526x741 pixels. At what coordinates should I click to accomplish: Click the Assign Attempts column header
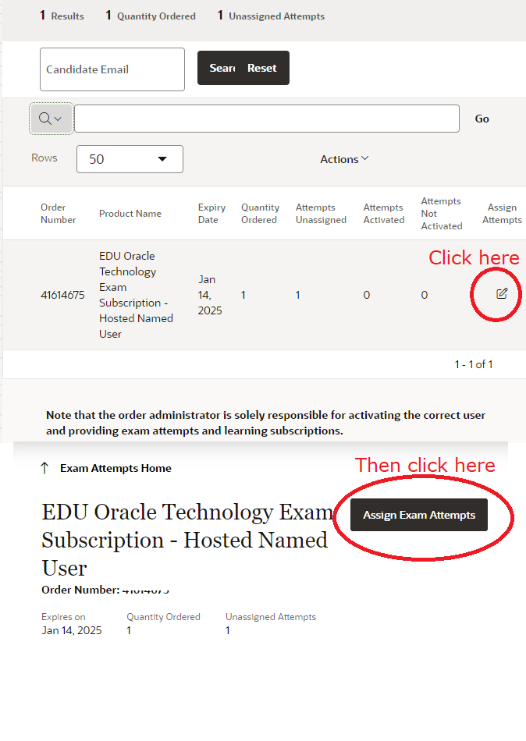click(x=502, y=214)
